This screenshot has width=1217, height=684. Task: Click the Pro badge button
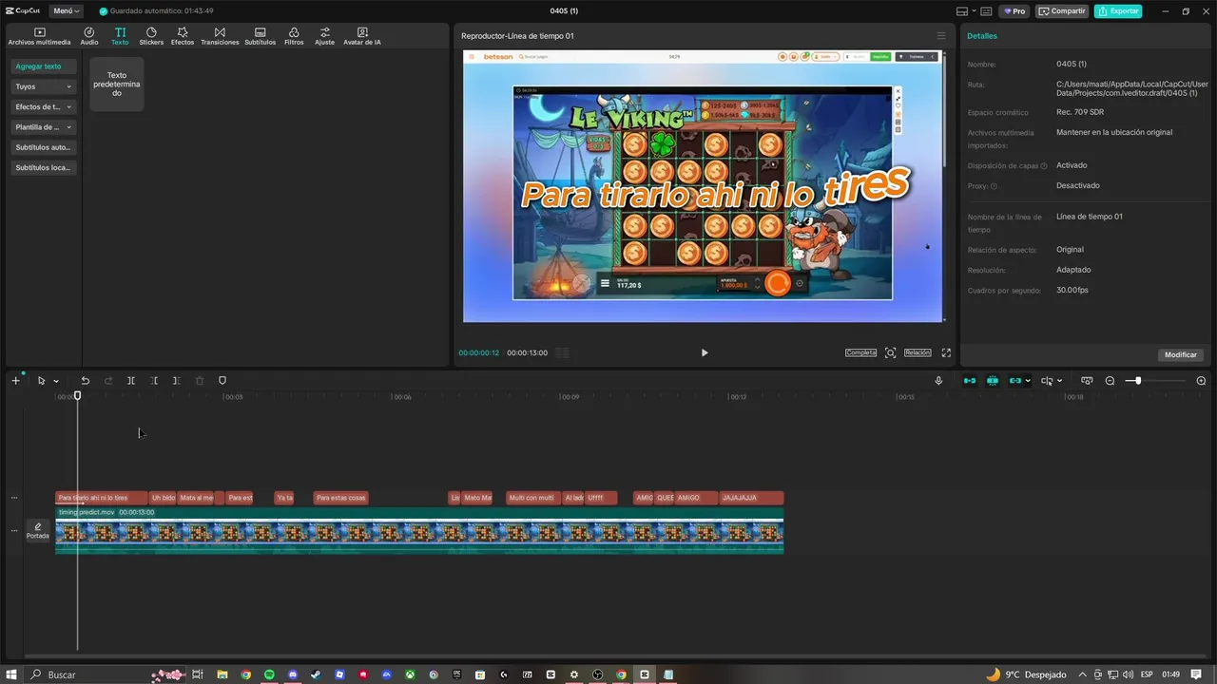1014,11
